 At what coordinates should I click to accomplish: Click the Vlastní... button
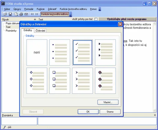pyautogui.click(x=108, y=102)
